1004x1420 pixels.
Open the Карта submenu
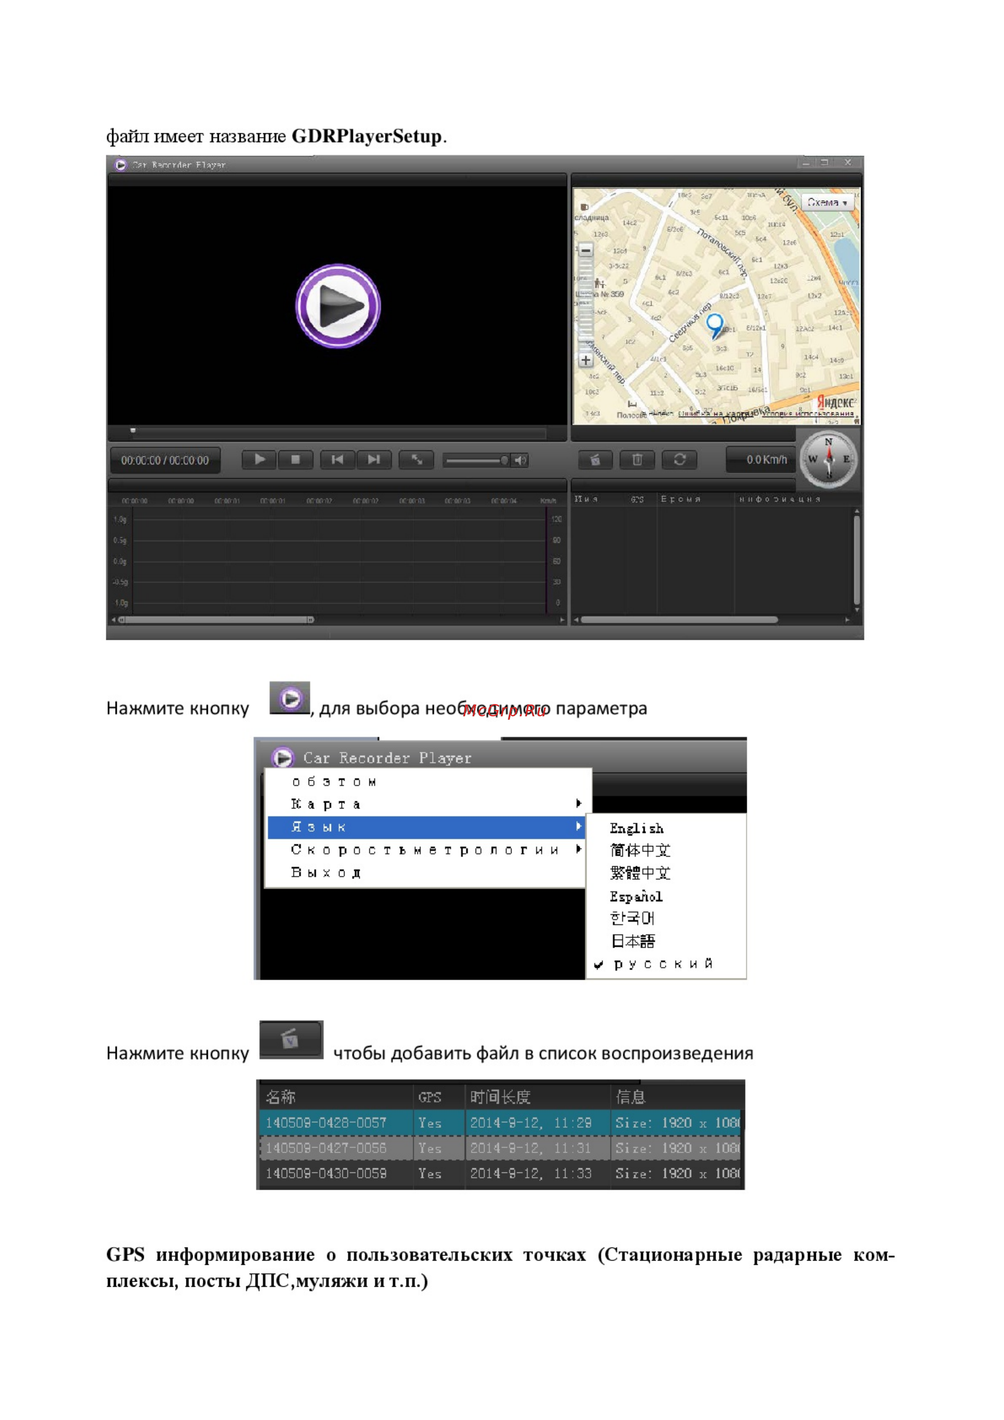click(427, 804)
